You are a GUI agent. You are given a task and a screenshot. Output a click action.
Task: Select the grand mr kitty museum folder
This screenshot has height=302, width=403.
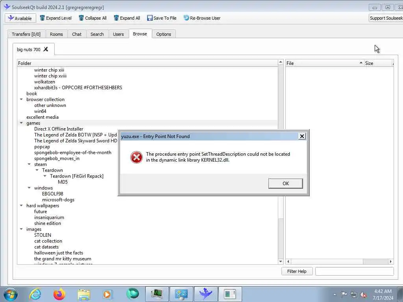click(x=63, y=259)
